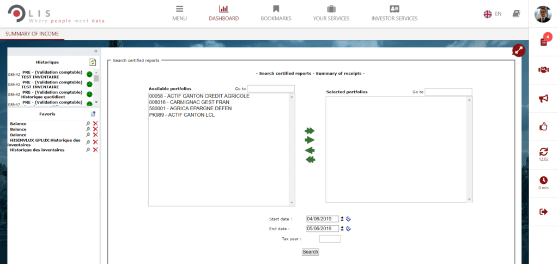Move all portfolios to selected
Screen dimensions: 558x264
(310, 131)
